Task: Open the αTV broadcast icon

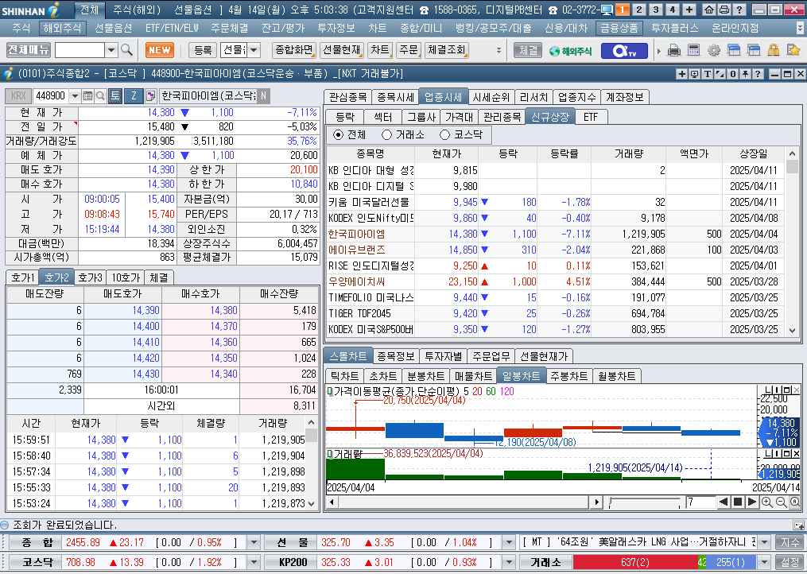Action: pyautogui.click(x=624, y=50)
